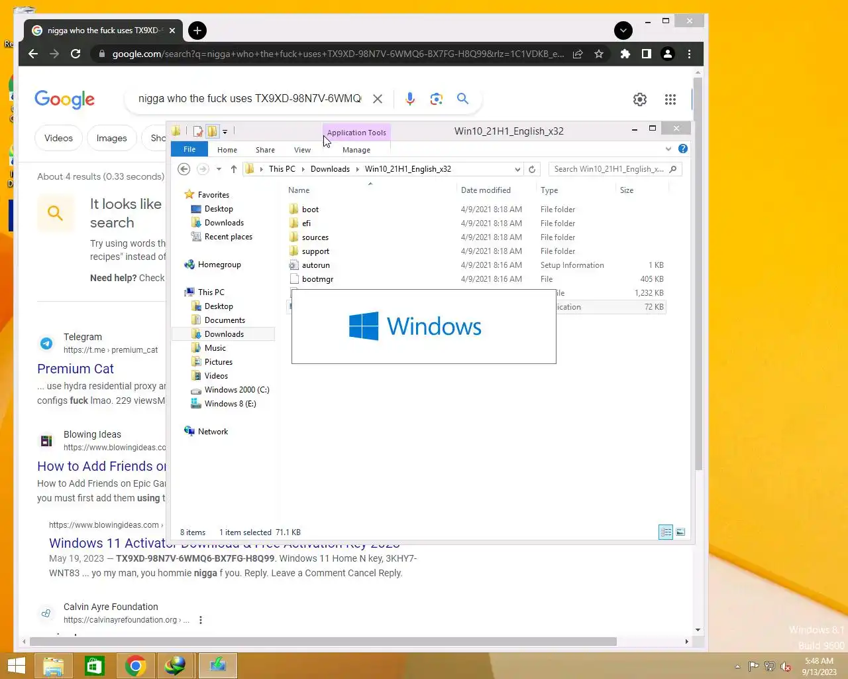Search by image with Google Lens
Viewport: 848px width, 679px height.
click(x=436, y=99)
